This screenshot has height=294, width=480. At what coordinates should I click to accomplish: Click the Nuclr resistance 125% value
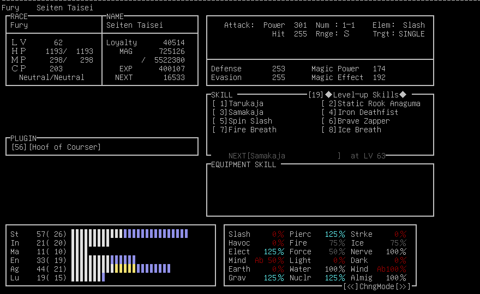point(335,278)
